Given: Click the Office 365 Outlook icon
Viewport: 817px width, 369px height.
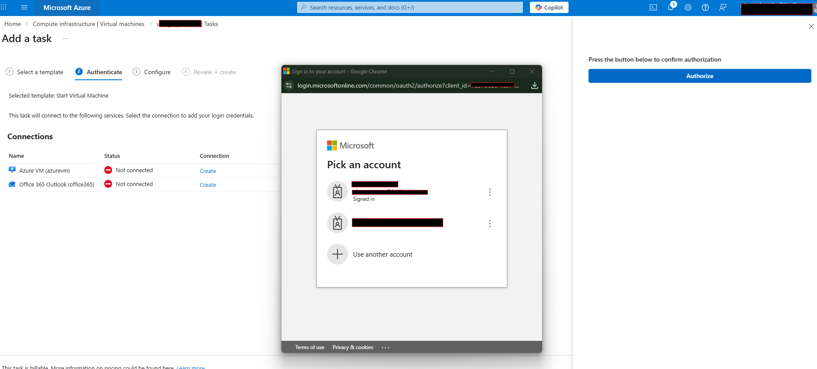Looking at the screenshot, I should pyautogui.click(x=12, y=184).
